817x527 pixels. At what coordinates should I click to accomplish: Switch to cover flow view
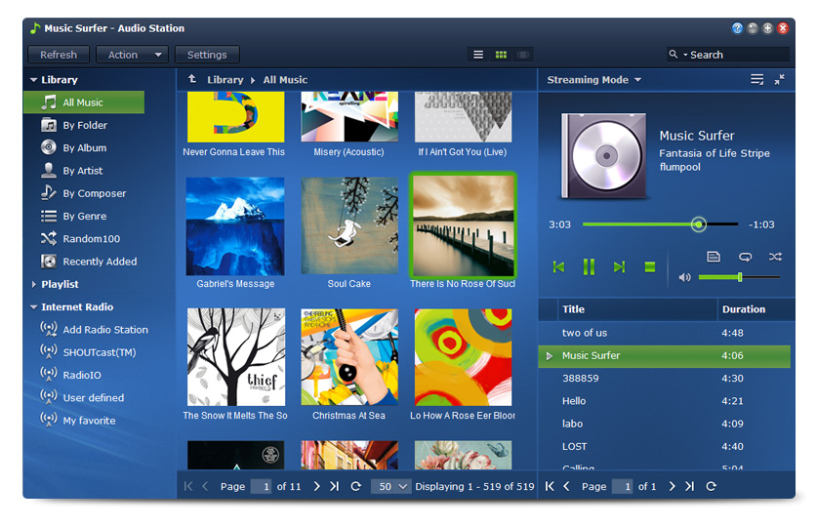523,55
